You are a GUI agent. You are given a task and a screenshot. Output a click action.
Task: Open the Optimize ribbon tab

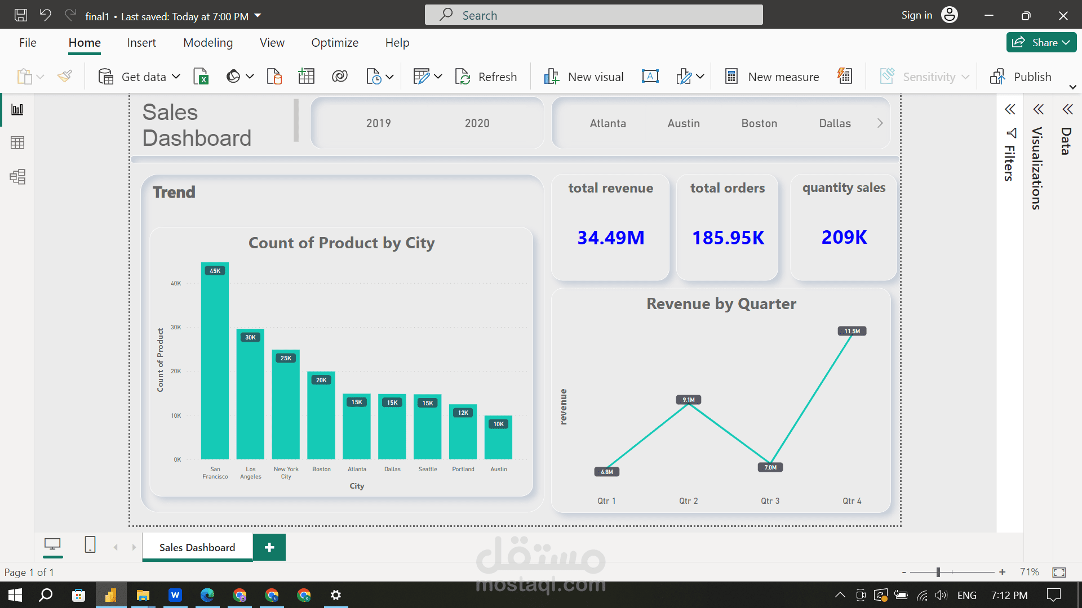point(335,43)
